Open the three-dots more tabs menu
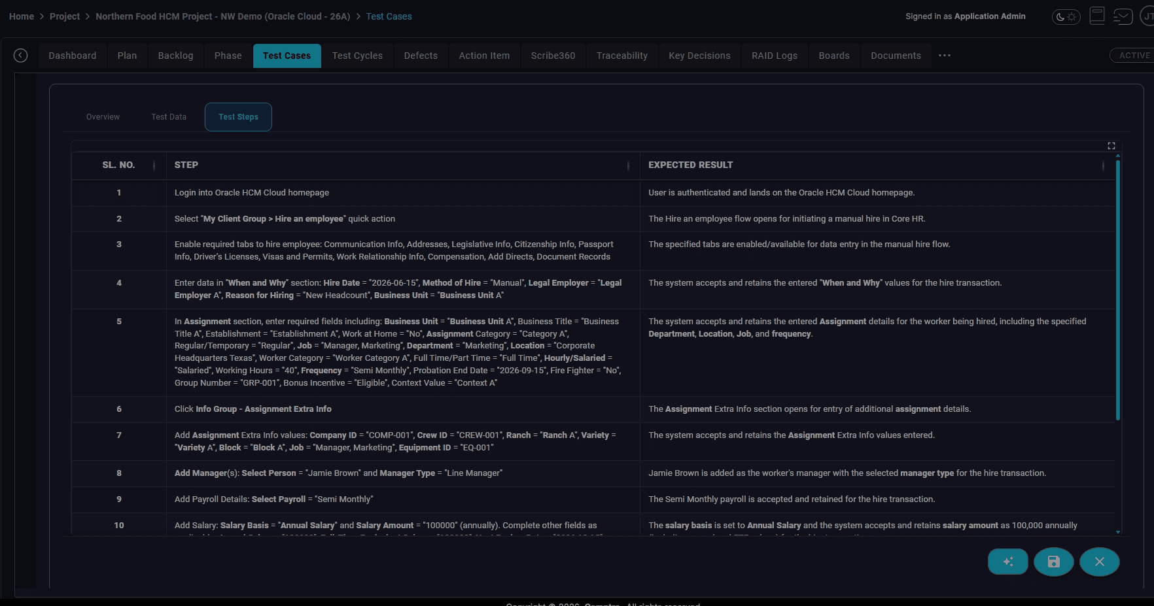 pyautogui.click(x=945, y=56)
